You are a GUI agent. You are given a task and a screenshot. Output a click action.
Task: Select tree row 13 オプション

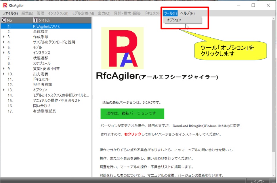(46, 90)
